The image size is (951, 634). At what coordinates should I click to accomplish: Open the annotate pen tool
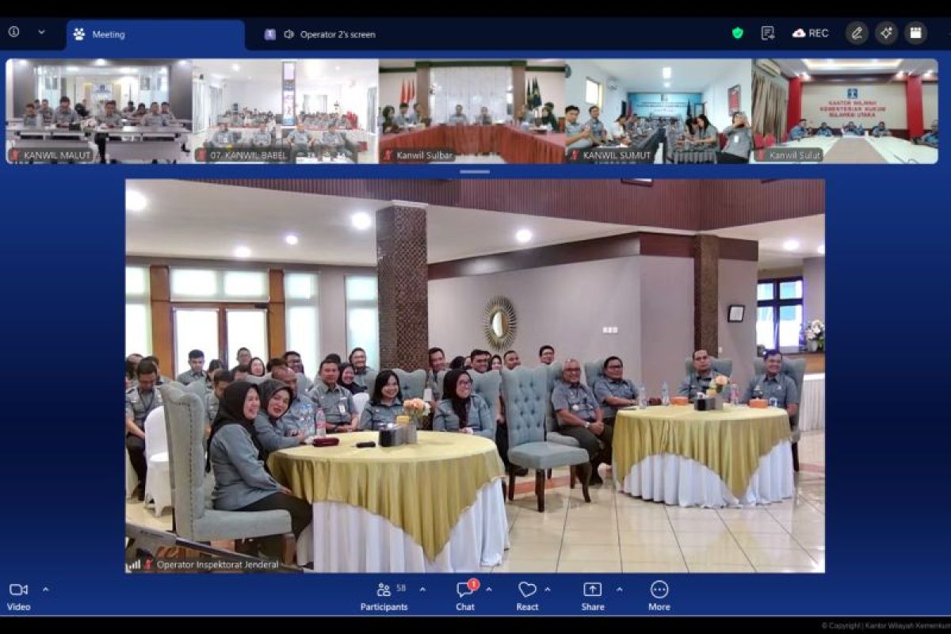tap(856, 32)
